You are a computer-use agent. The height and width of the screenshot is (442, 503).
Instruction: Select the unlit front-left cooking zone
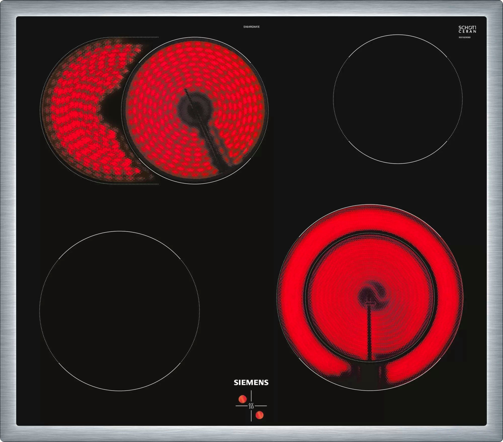point(119,311)
